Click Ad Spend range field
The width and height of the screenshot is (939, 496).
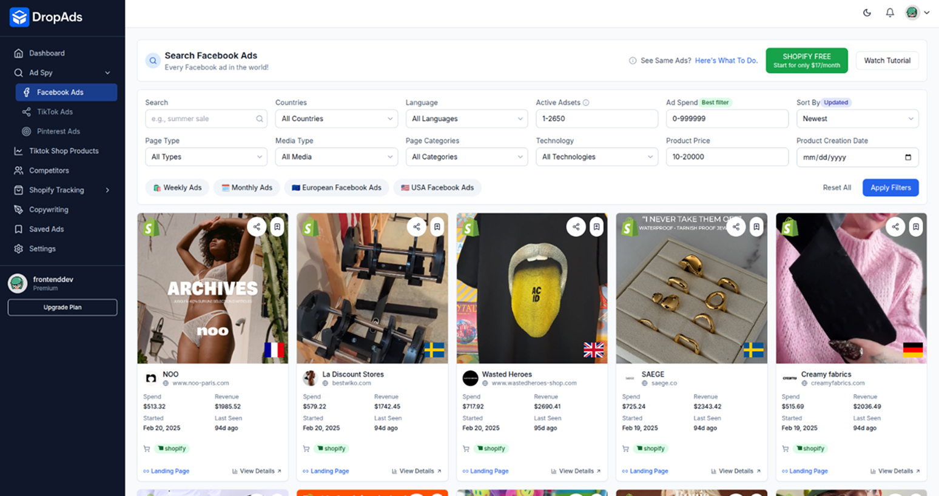coord(727,119)
